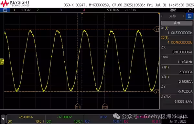Open the 光标 cursor panel title
194x124 pixels.
[172, 16]
